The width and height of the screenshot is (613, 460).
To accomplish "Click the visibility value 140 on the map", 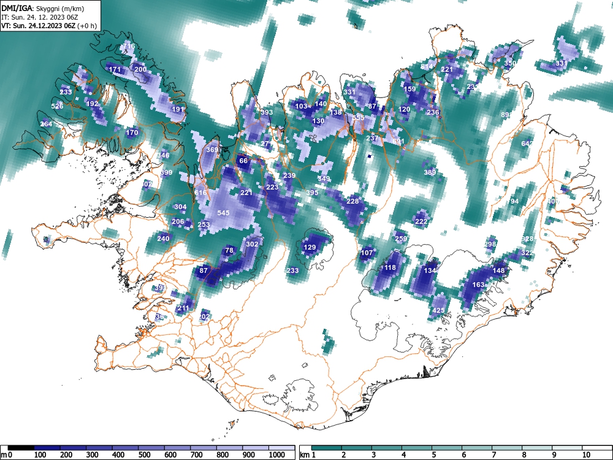I will [321, 104].
